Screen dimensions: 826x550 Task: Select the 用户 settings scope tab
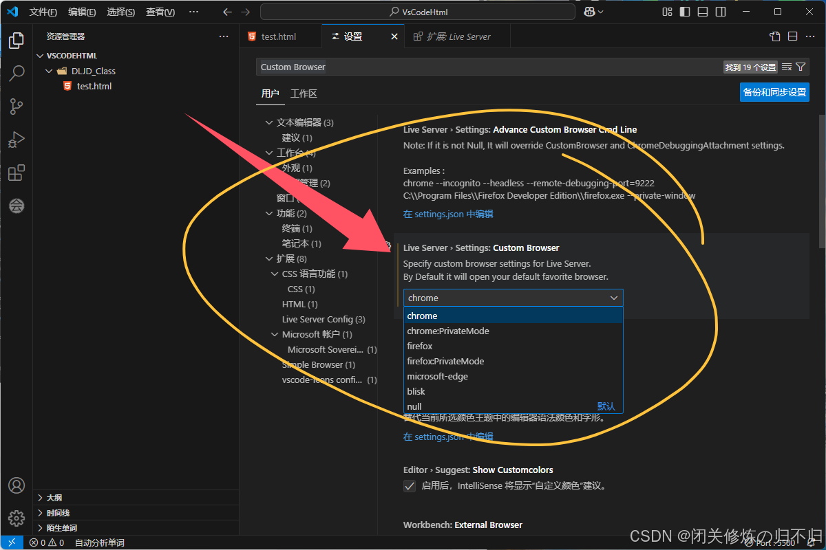tap(271, 93)
